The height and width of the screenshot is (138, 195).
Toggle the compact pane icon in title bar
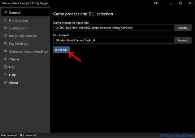coord(156,3)
